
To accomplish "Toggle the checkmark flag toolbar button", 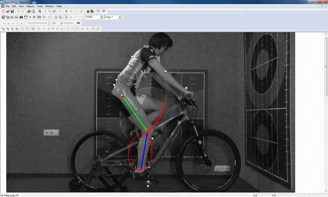I will (104, 11).
